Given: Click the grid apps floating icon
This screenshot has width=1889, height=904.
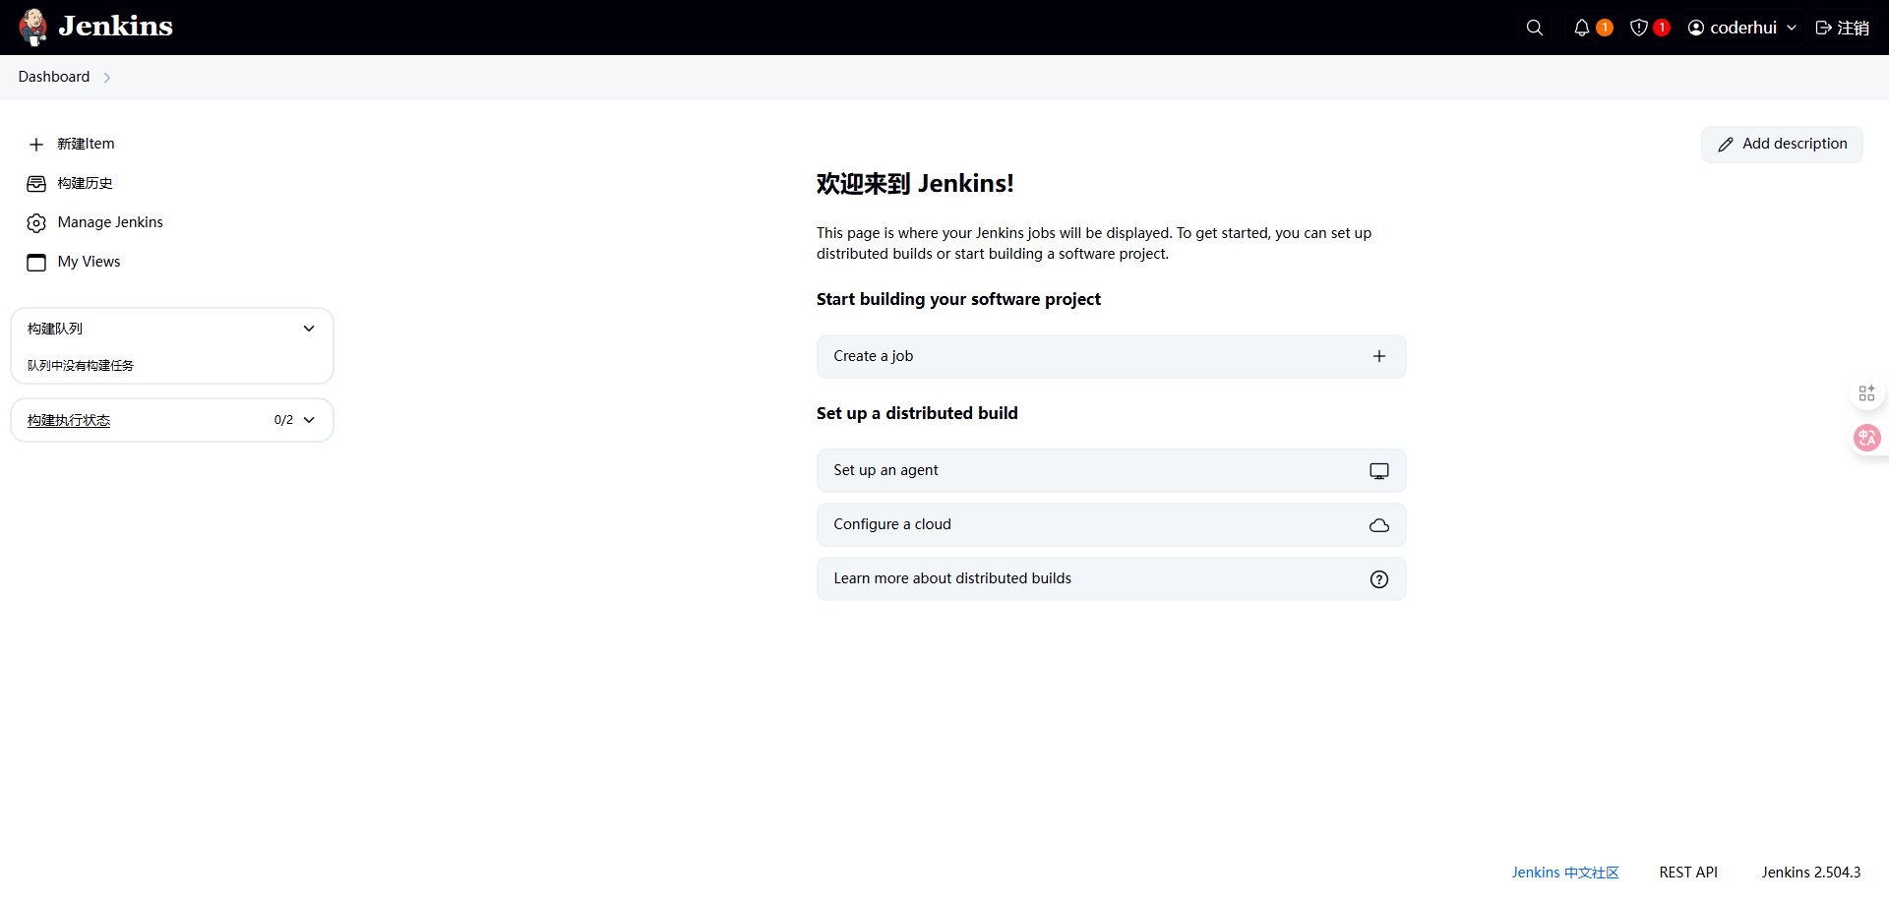Looking at the screenshot, I should 1866,393.
